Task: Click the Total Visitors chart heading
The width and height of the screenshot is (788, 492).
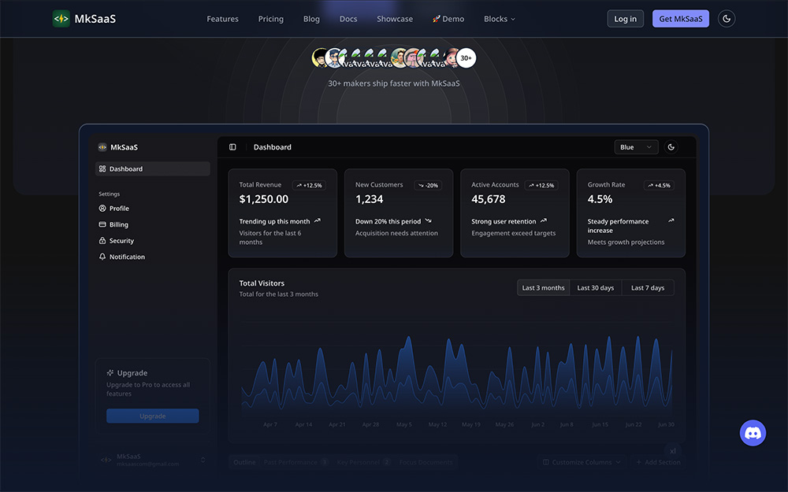Action: (262, 283)
